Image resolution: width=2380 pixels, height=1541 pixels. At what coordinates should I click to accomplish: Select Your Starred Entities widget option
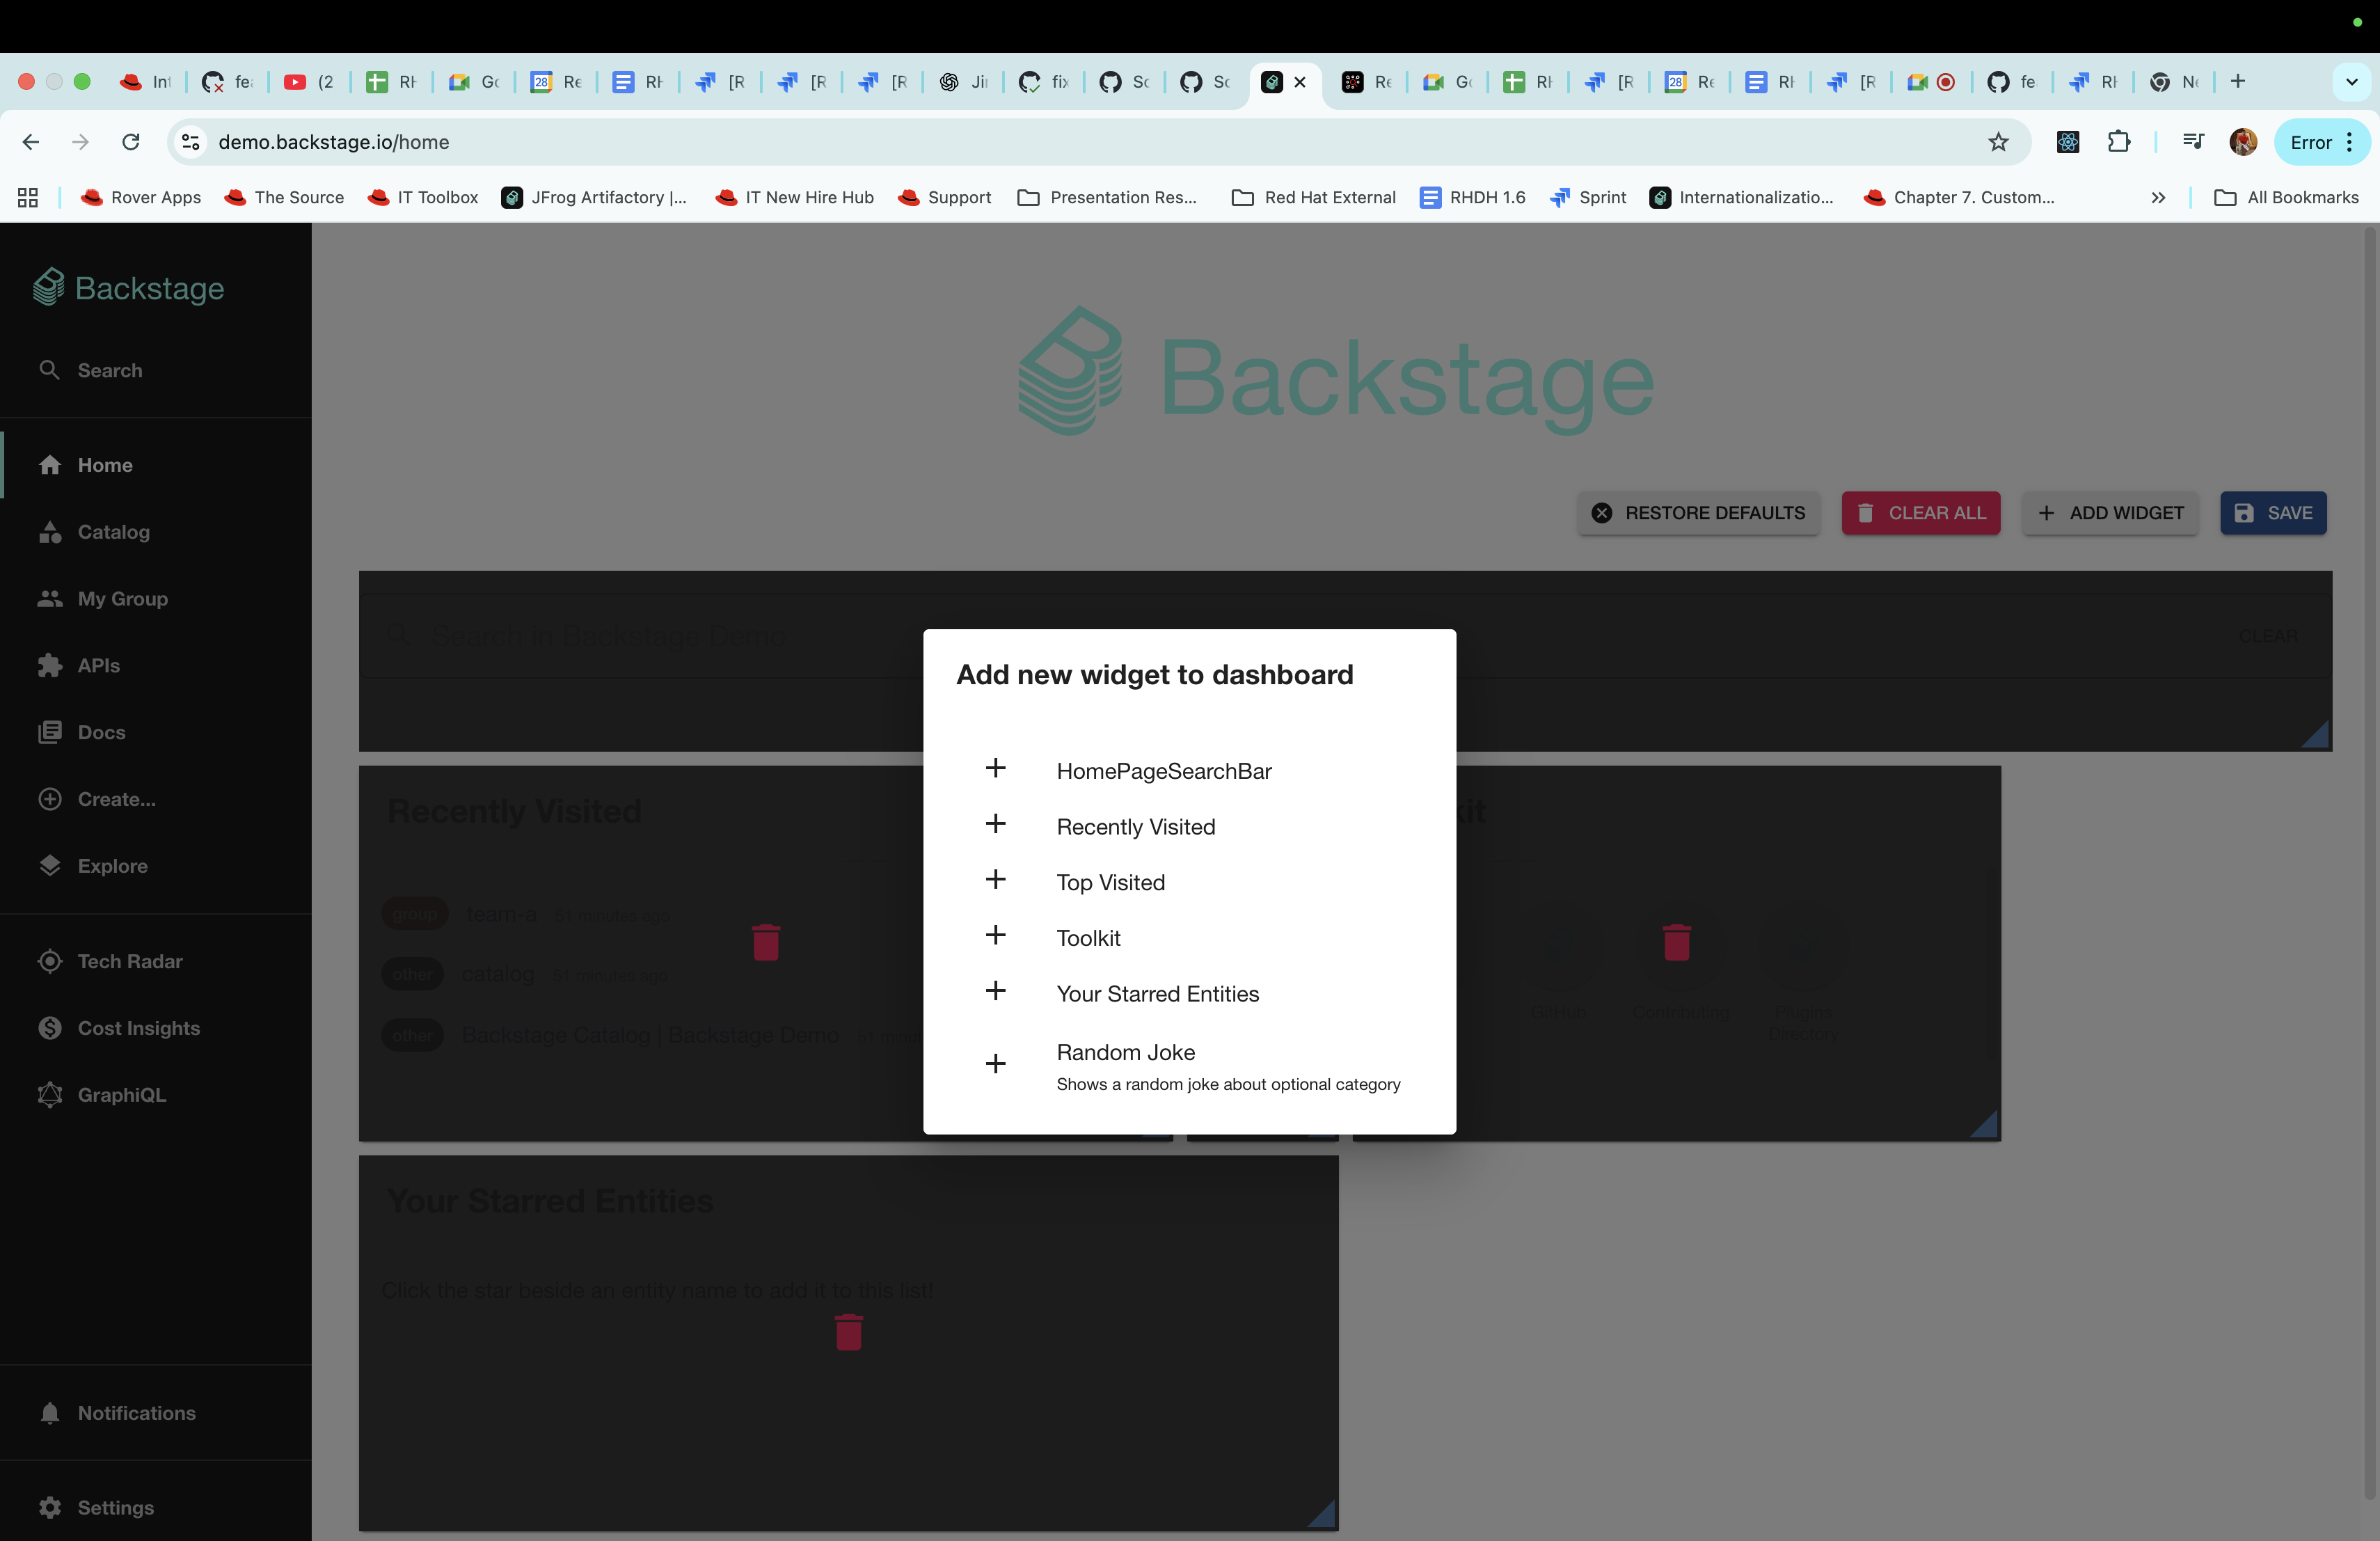pyautogui.click(x=1157, y=994)
